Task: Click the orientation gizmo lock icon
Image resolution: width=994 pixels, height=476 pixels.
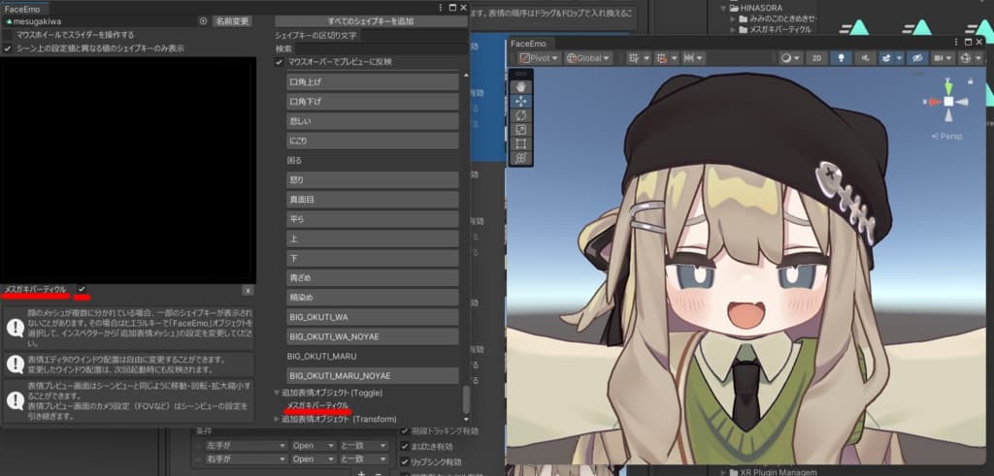Action: click(x=970, y=81)
